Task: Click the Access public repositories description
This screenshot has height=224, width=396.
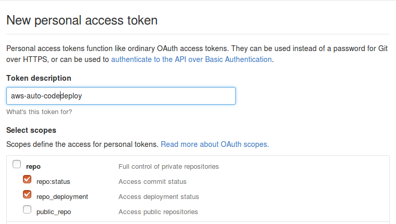Action: click(158, 212)
